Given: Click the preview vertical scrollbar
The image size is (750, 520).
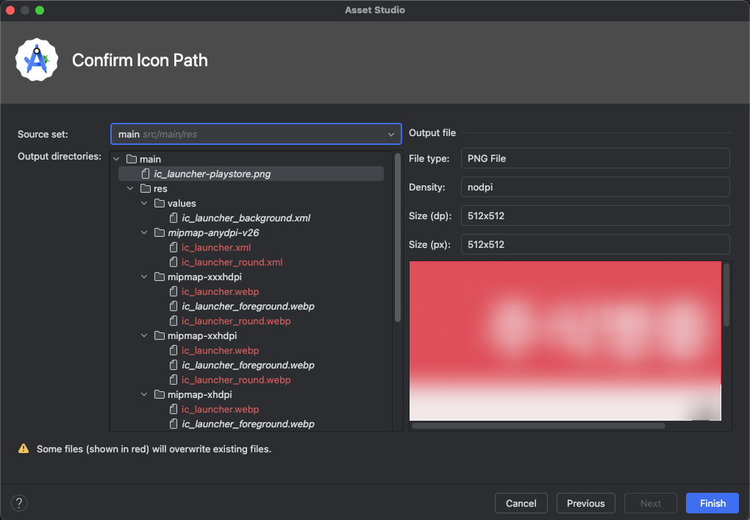Looking at the screenshot, I should [726, 295].
